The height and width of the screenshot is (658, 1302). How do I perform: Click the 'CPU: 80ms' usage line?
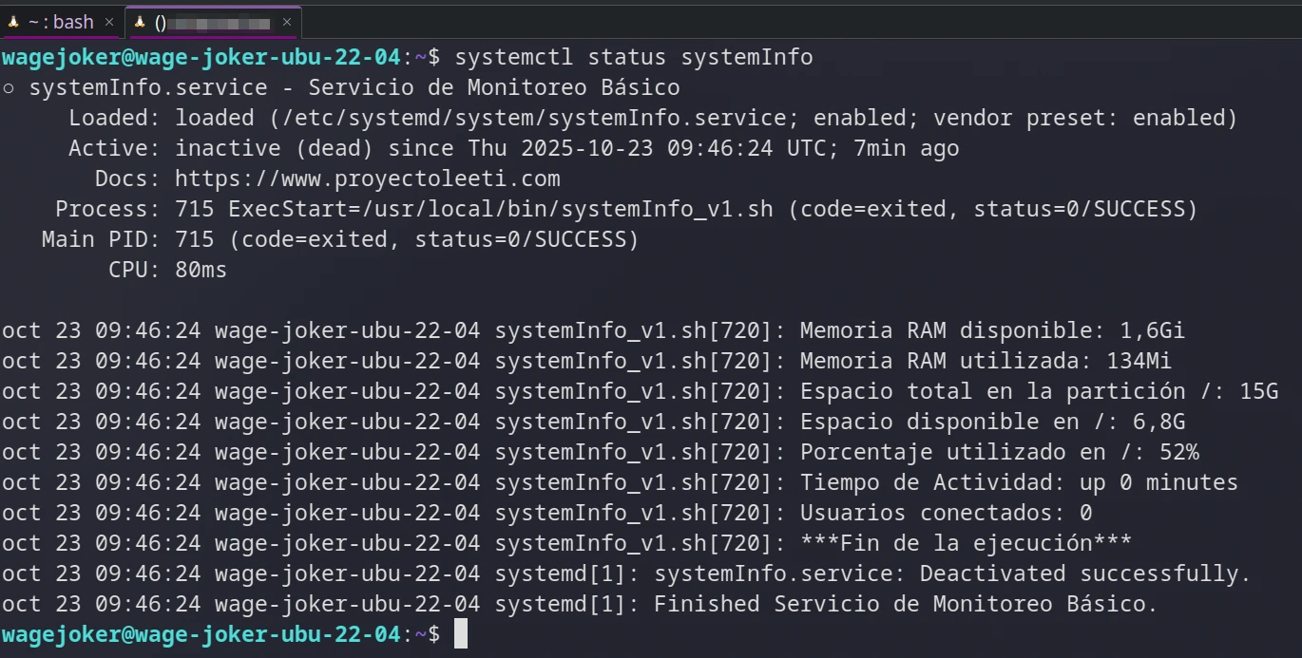click(167, 270)
